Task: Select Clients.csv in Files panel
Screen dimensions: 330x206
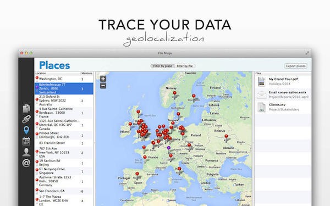Action: pos(283,107)
